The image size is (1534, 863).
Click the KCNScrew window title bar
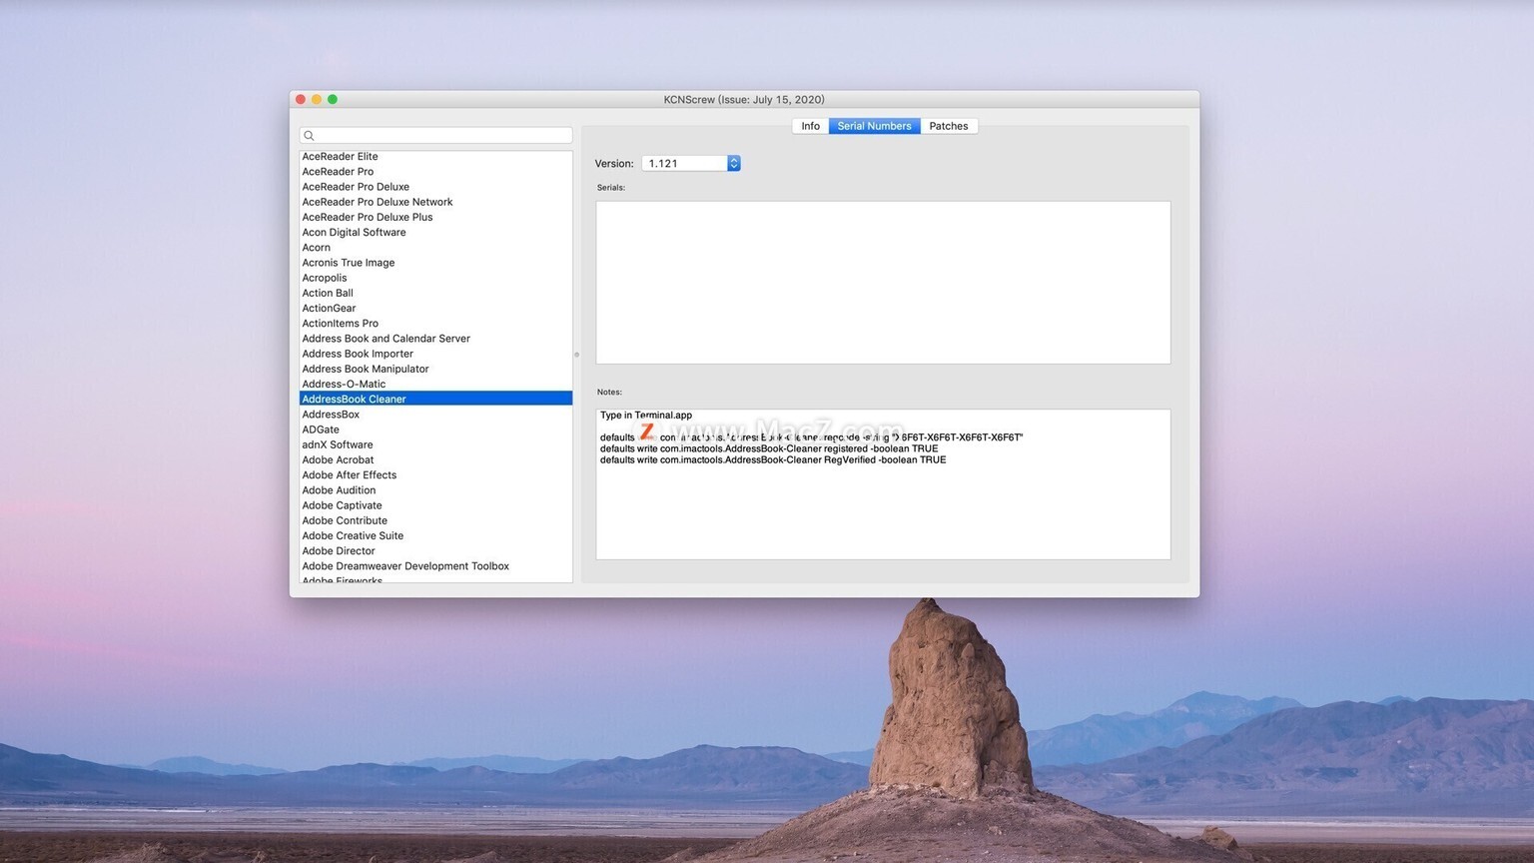(744, 99)
